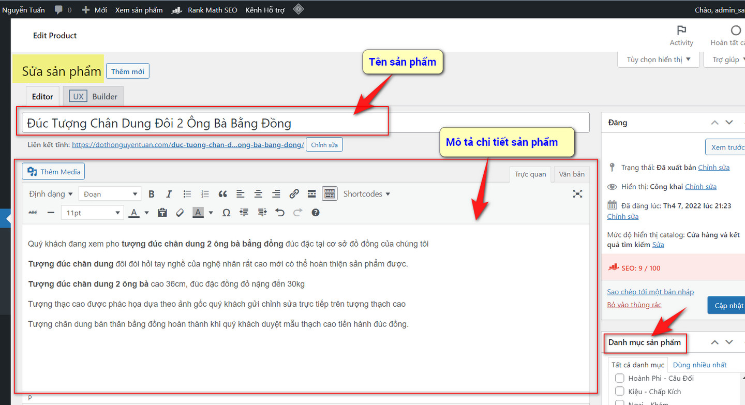Align text right

(276, 194)
